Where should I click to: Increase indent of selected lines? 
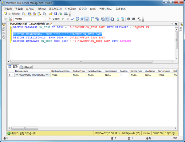(x=133, y=19)
